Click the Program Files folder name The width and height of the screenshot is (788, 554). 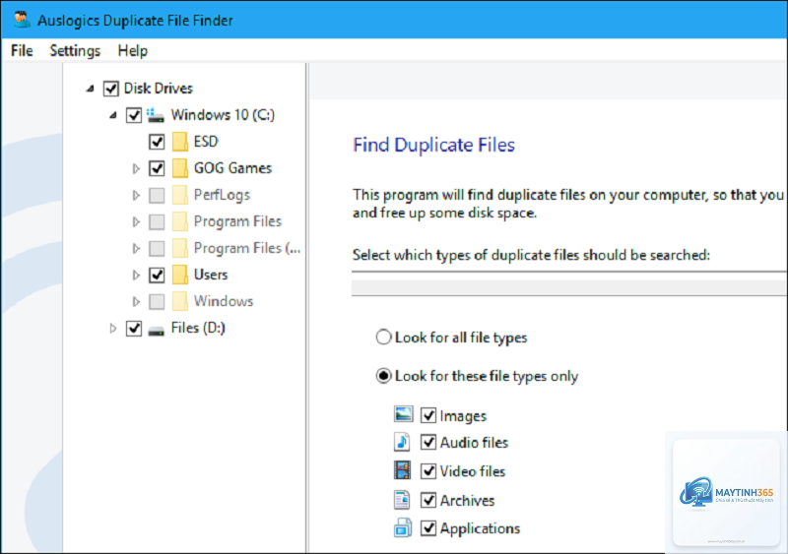(x=237, y=221)
